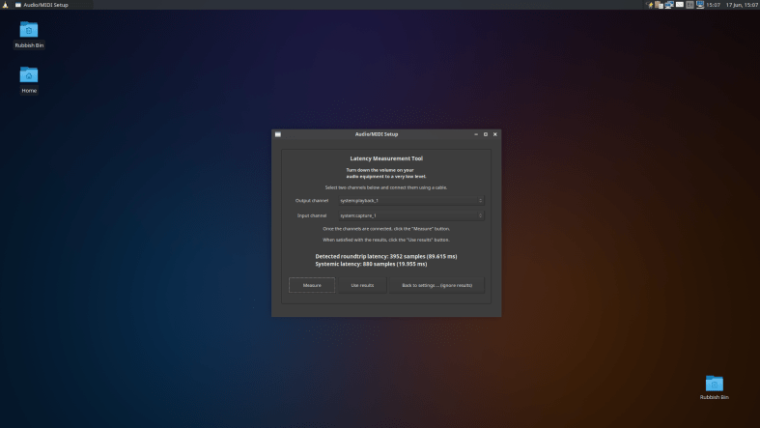Click the Use results button
Screen dimensions: 760x428
click(362, 285)
